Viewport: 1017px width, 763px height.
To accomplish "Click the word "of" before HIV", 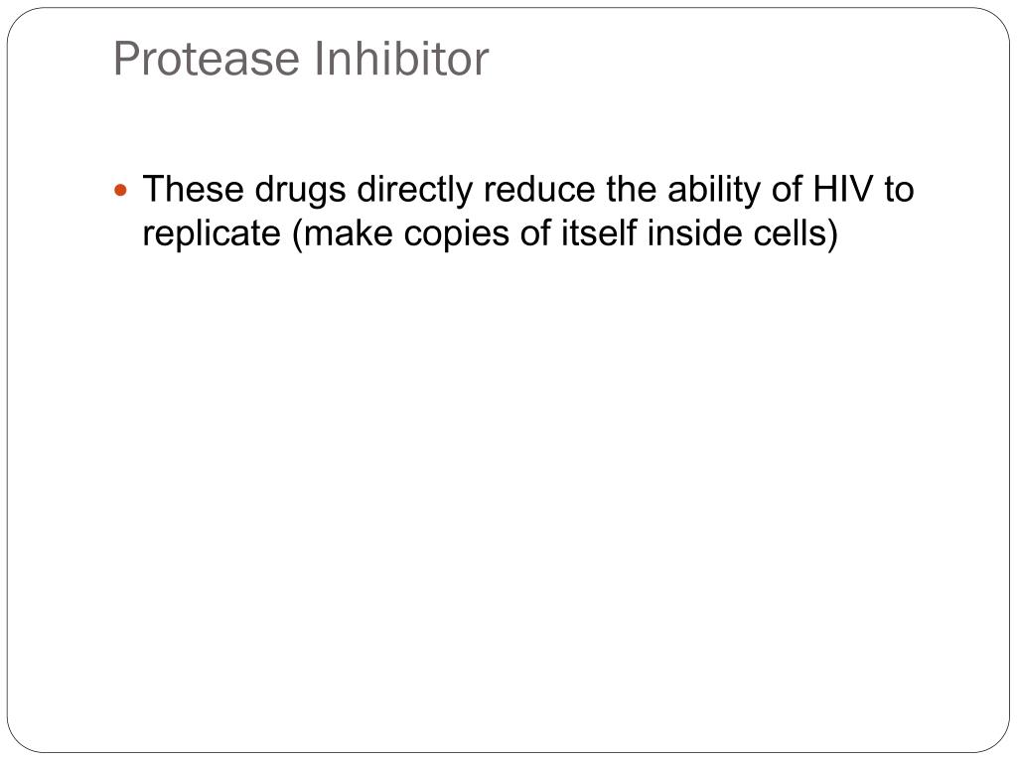I will [787, 189].
